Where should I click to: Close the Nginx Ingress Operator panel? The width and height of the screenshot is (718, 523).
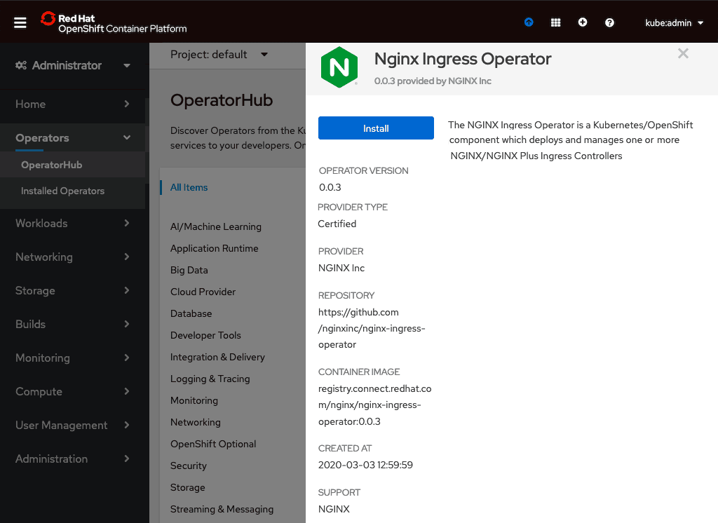coord(683,54)
